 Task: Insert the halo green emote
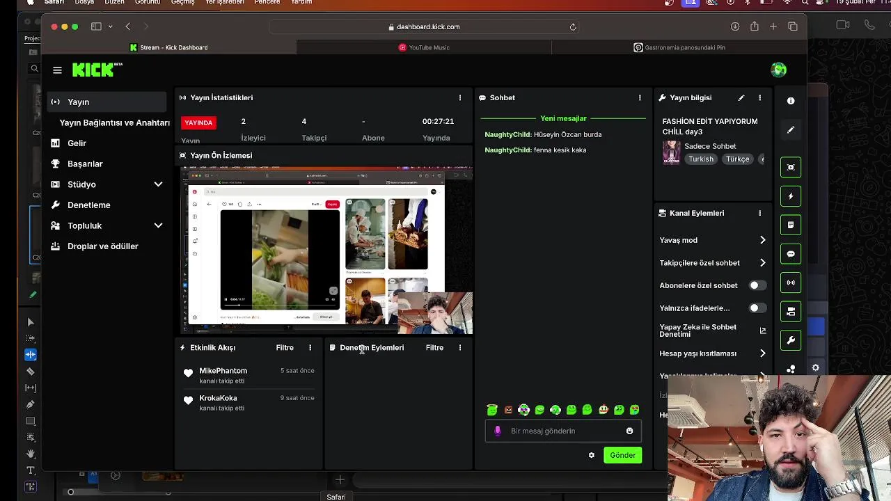pyautogui.click(x=492, y=410)
